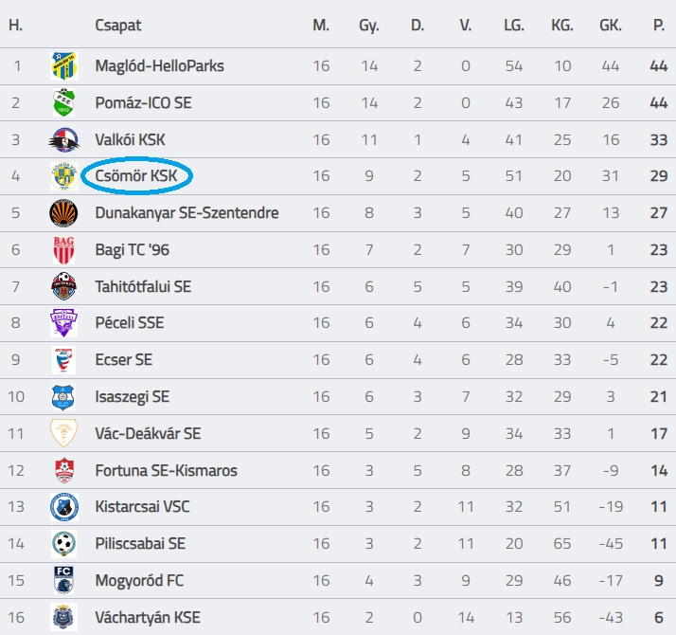Image resolution: width=676 pixels, height=635 pixels.
Task: Click the Kistarcsai VSC round badge
Action: (x=63, y=507)
